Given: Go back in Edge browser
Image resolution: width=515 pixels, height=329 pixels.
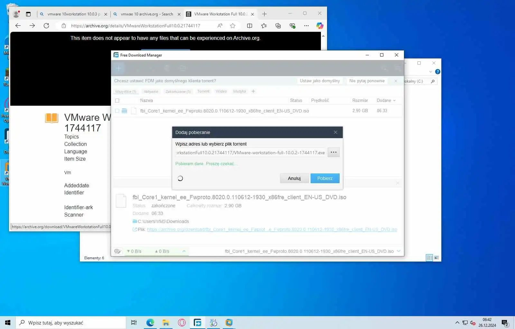Looking at the screenshot, I should tap(18, 26).
